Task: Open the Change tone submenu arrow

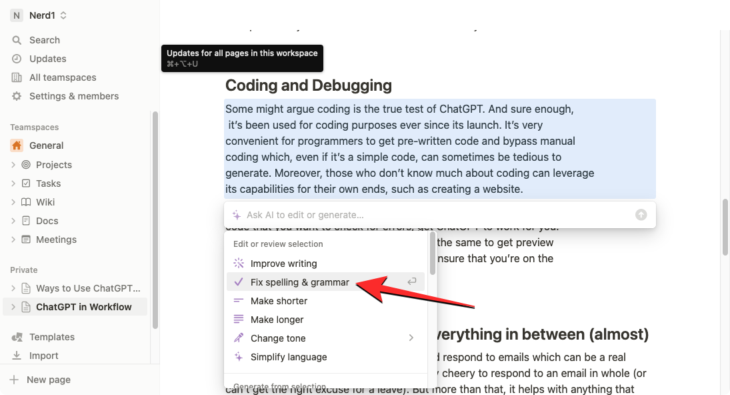Action: [411, 338]
